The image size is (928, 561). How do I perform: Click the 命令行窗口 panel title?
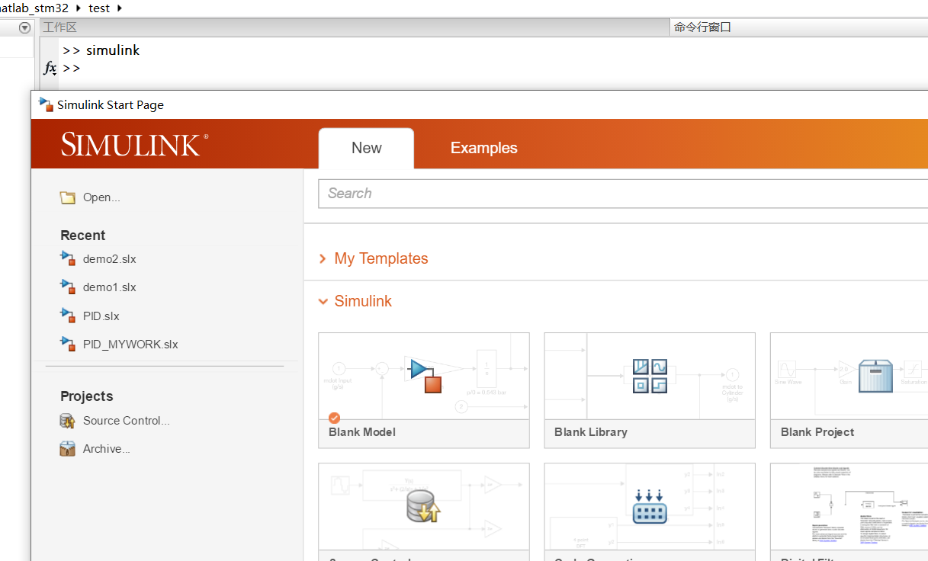[x=702, y=27]
